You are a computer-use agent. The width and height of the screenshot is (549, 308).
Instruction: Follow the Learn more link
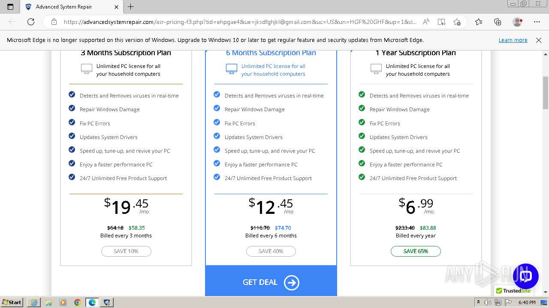[513, 40]
